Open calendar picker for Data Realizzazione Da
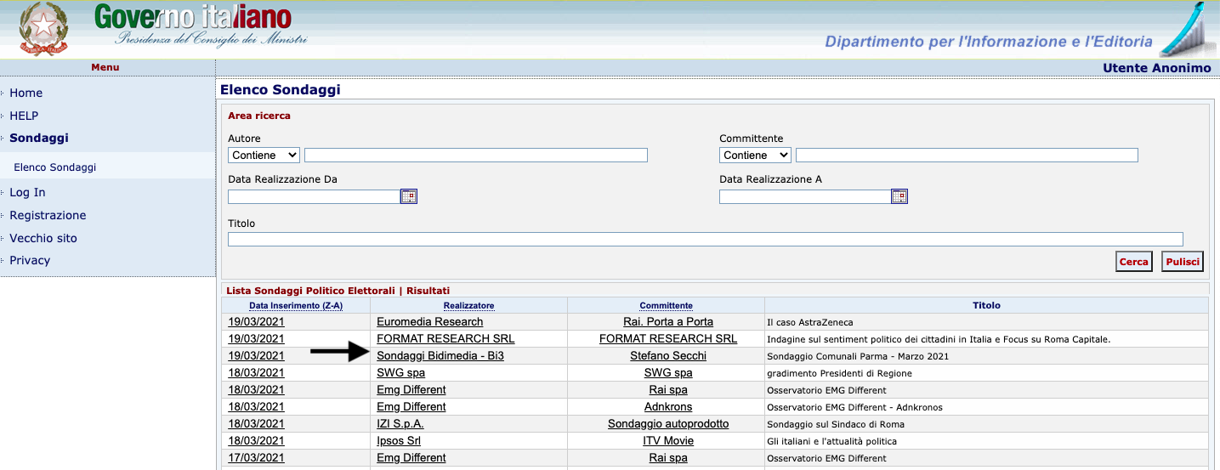 click(x=409, y=197)
